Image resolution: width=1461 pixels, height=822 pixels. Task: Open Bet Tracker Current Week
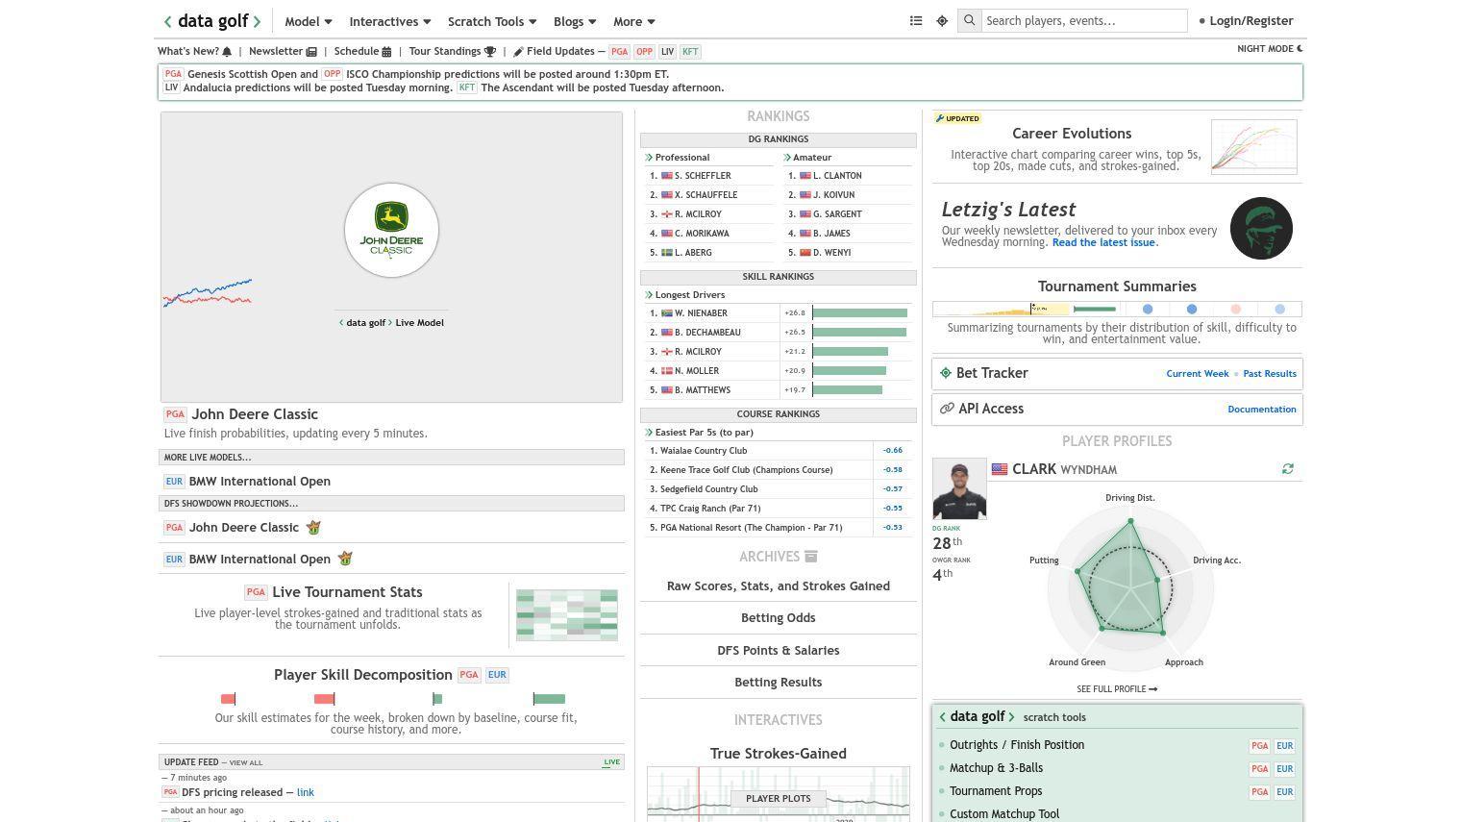point(1197,374)
